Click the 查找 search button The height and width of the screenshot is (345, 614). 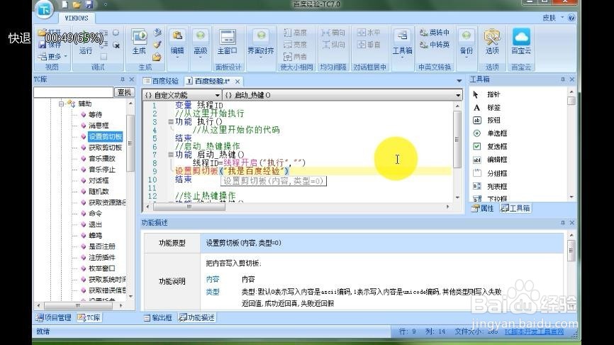tap(124, 92)
